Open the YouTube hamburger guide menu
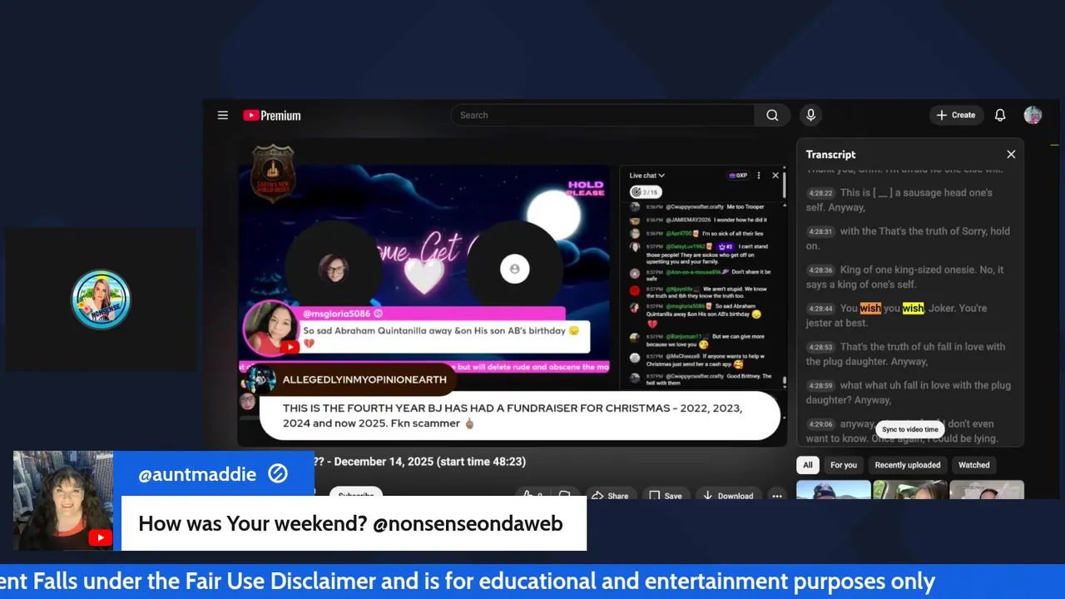Viewport: 1065px width, 599px height. 222,116
